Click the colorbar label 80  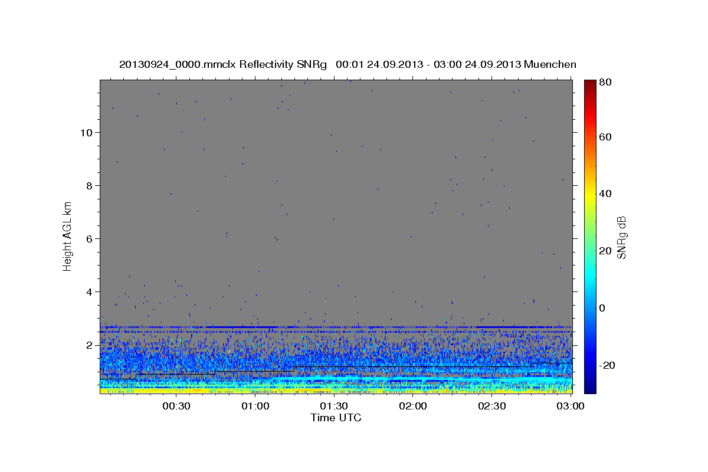605,83
